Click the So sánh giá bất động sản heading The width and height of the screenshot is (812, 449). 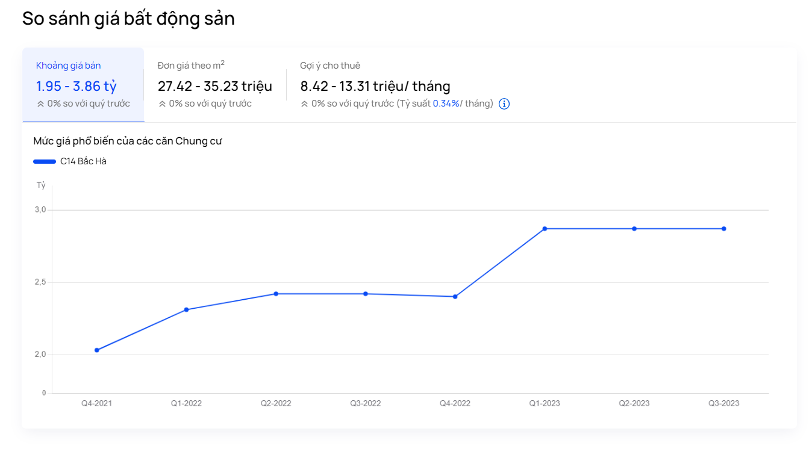click(x=128, y=18)
